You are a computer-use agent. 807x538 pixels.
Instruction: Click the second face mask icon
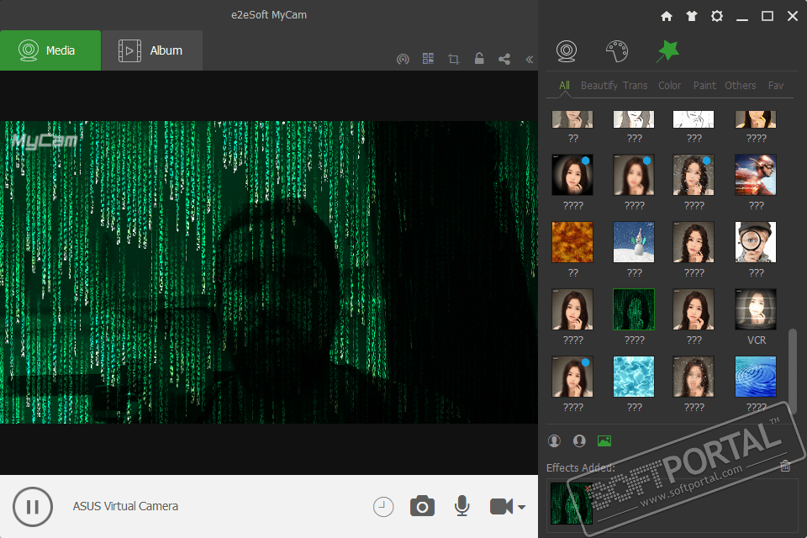pyautogui.click(x=579, y=440)
